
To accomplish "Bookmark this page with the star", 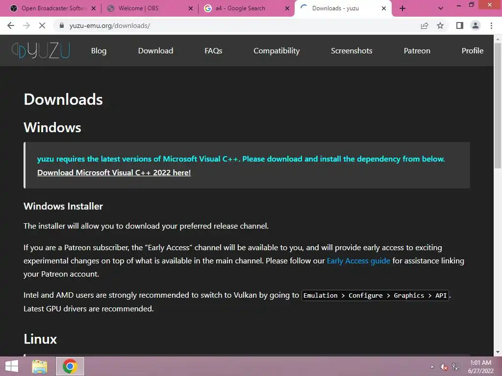I will [440, 25].
